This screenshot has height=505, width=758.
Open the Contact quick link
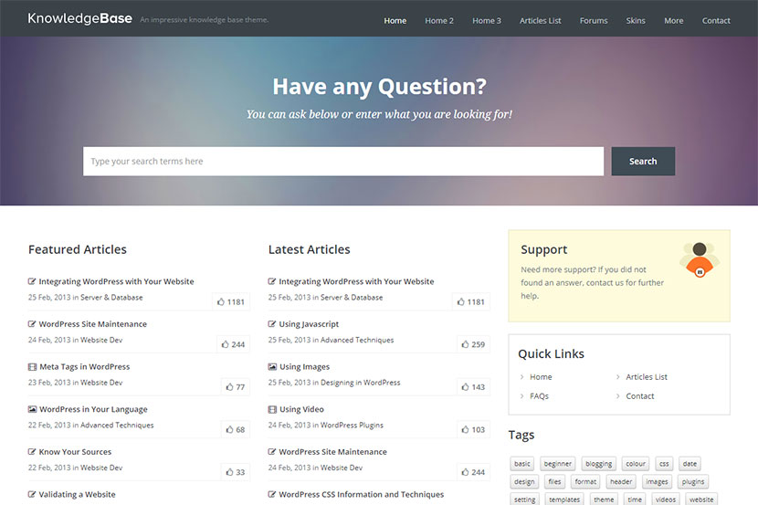(639, 396)
